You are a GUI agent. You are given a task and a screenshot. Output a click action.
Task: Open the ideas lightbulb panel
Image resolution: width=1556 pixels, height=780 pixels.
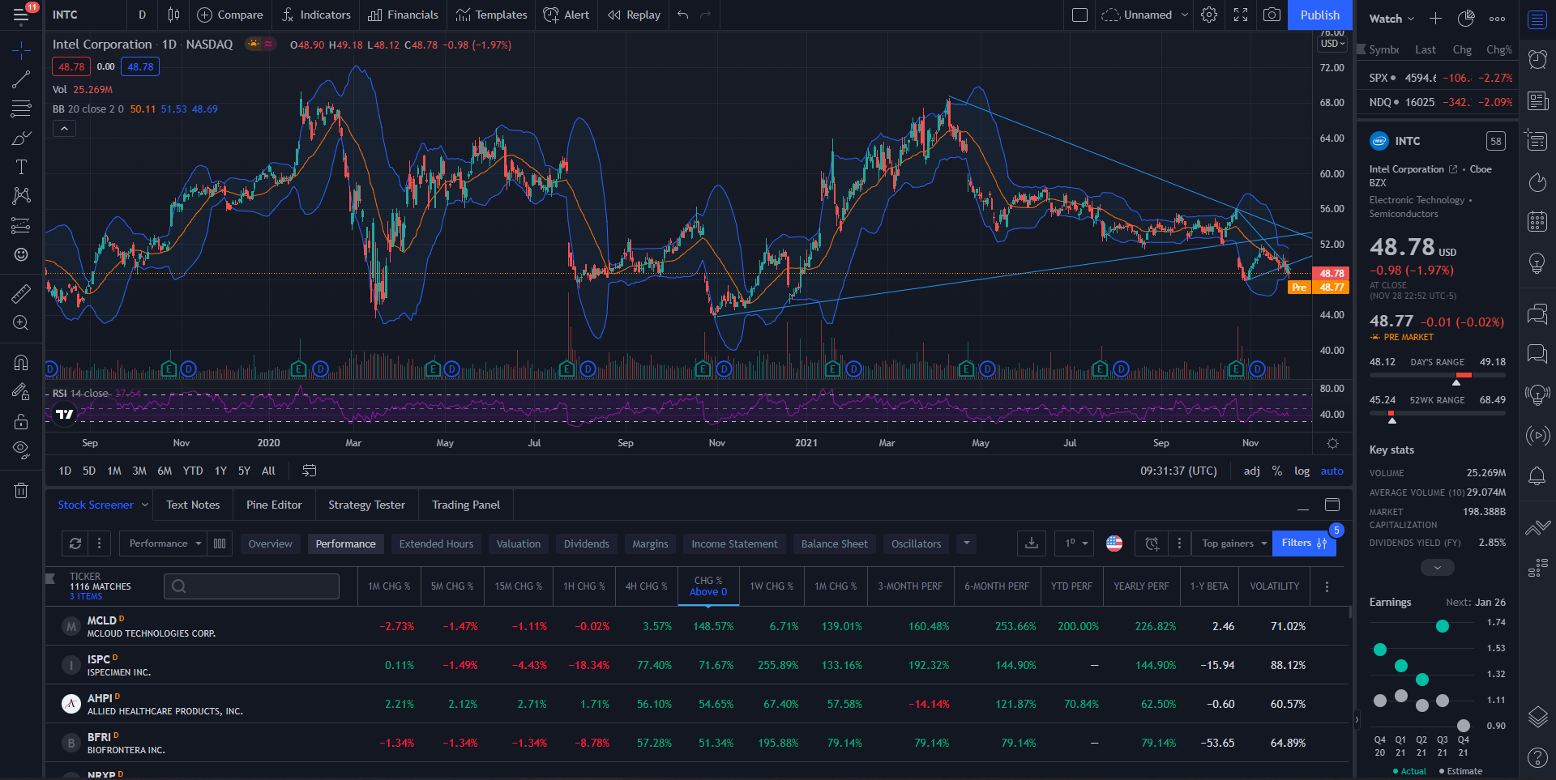[1537, 263]
